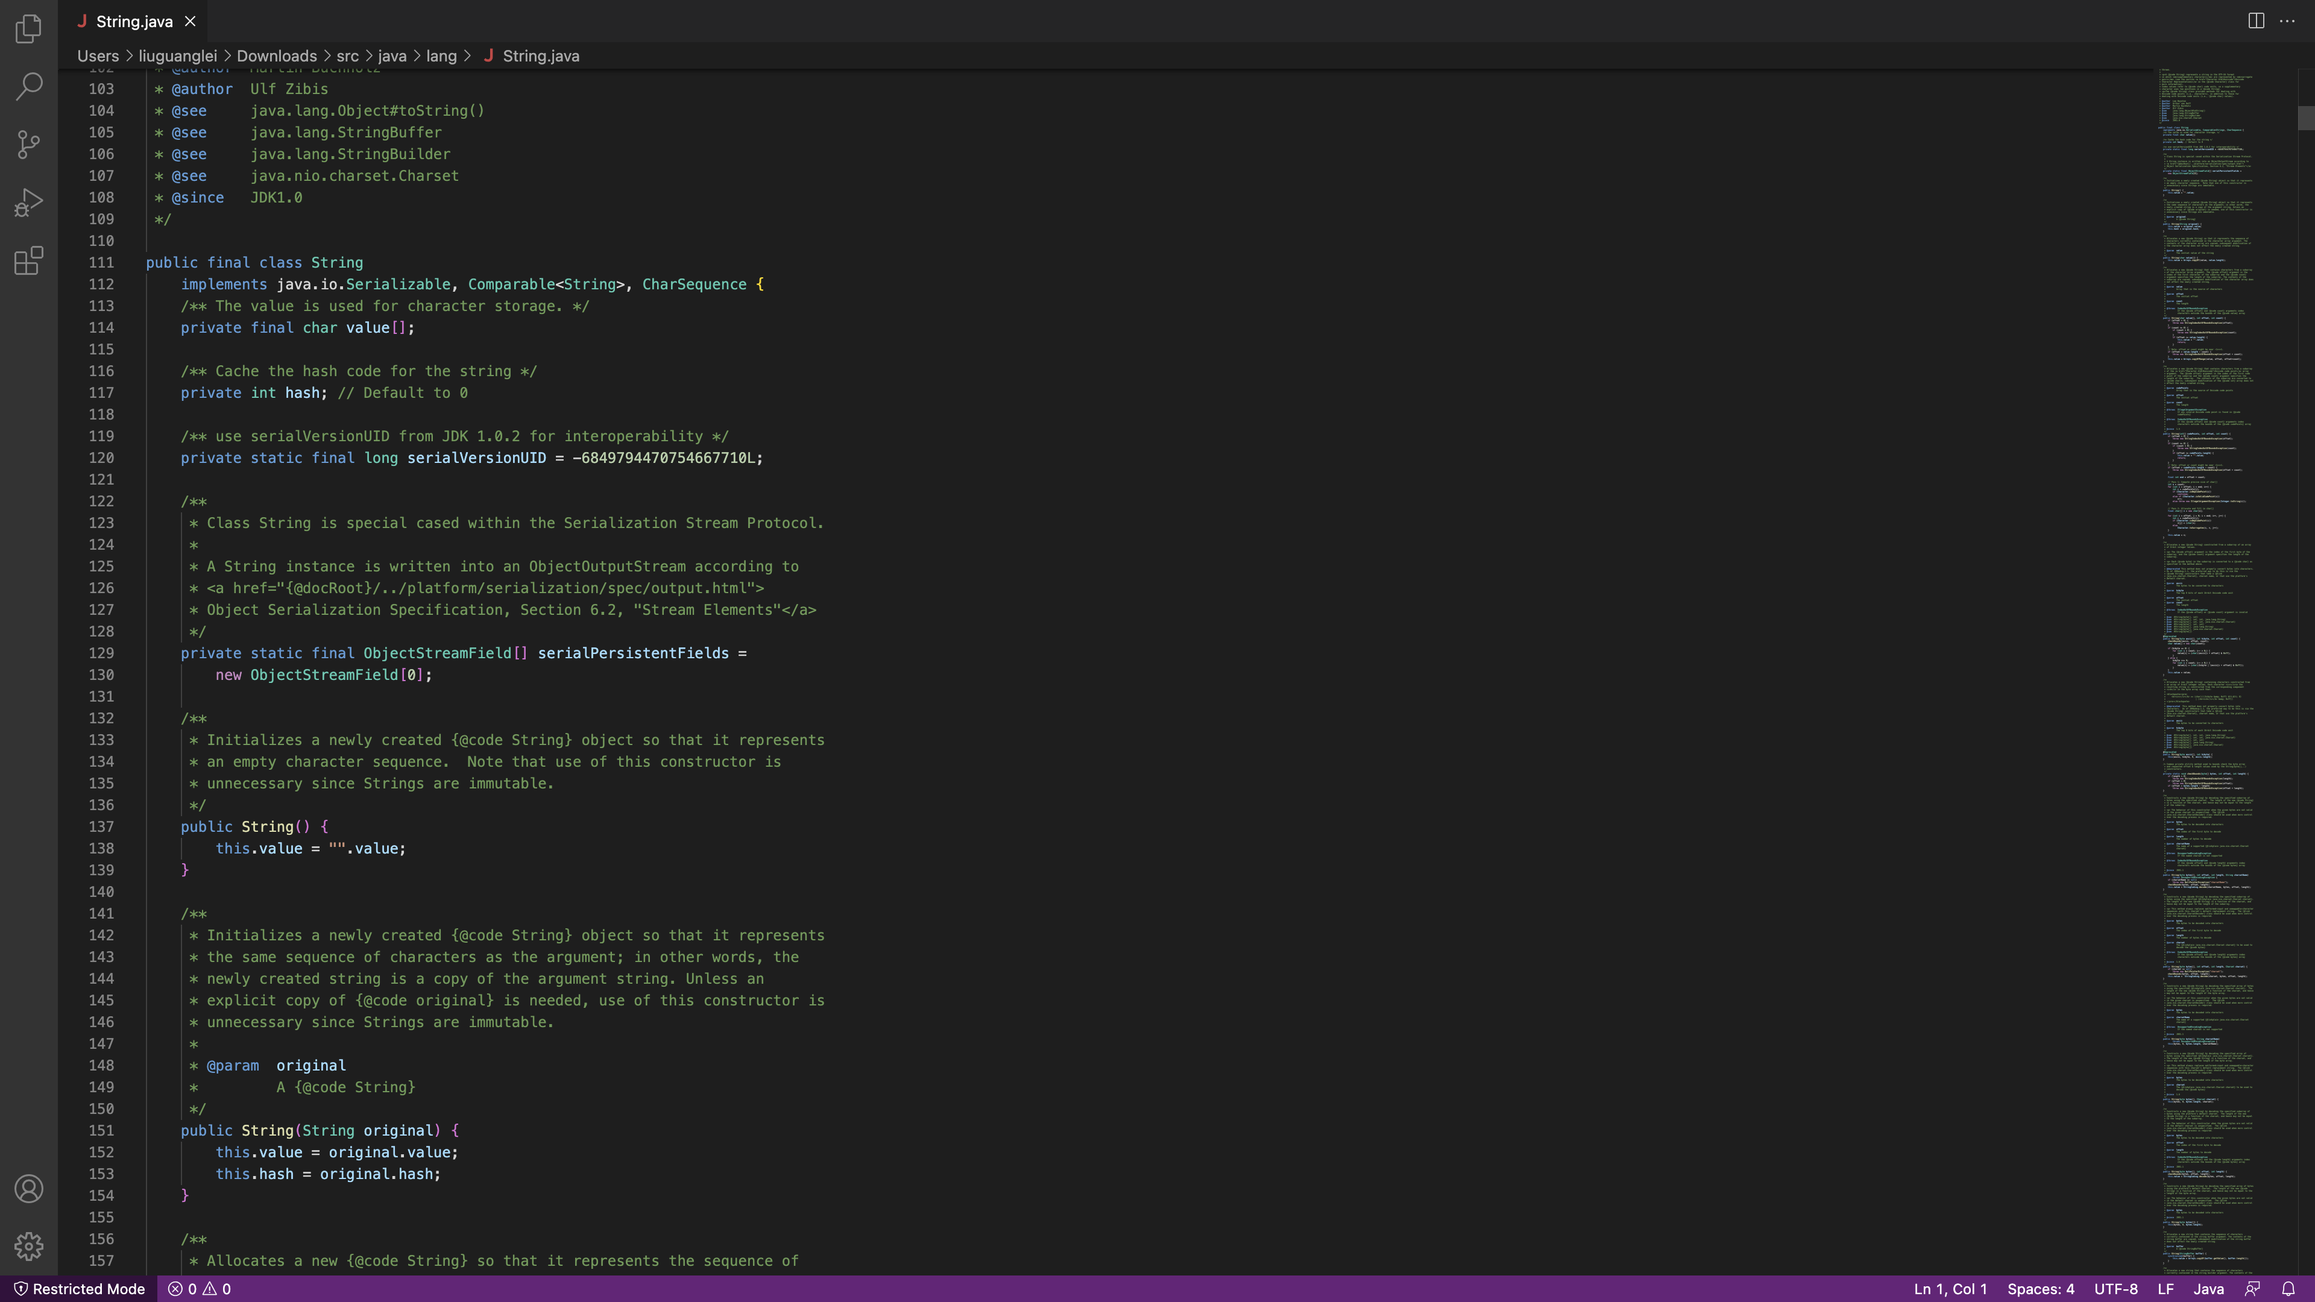Click the feedback icon in status bar
Image resolution: width=2315 pixels, height=1302 pixels.
coord(2253,1289)
